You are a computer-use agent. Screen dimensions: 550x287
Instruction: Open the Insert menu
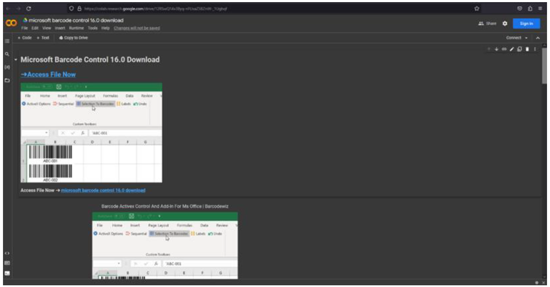tap(60, 28)
